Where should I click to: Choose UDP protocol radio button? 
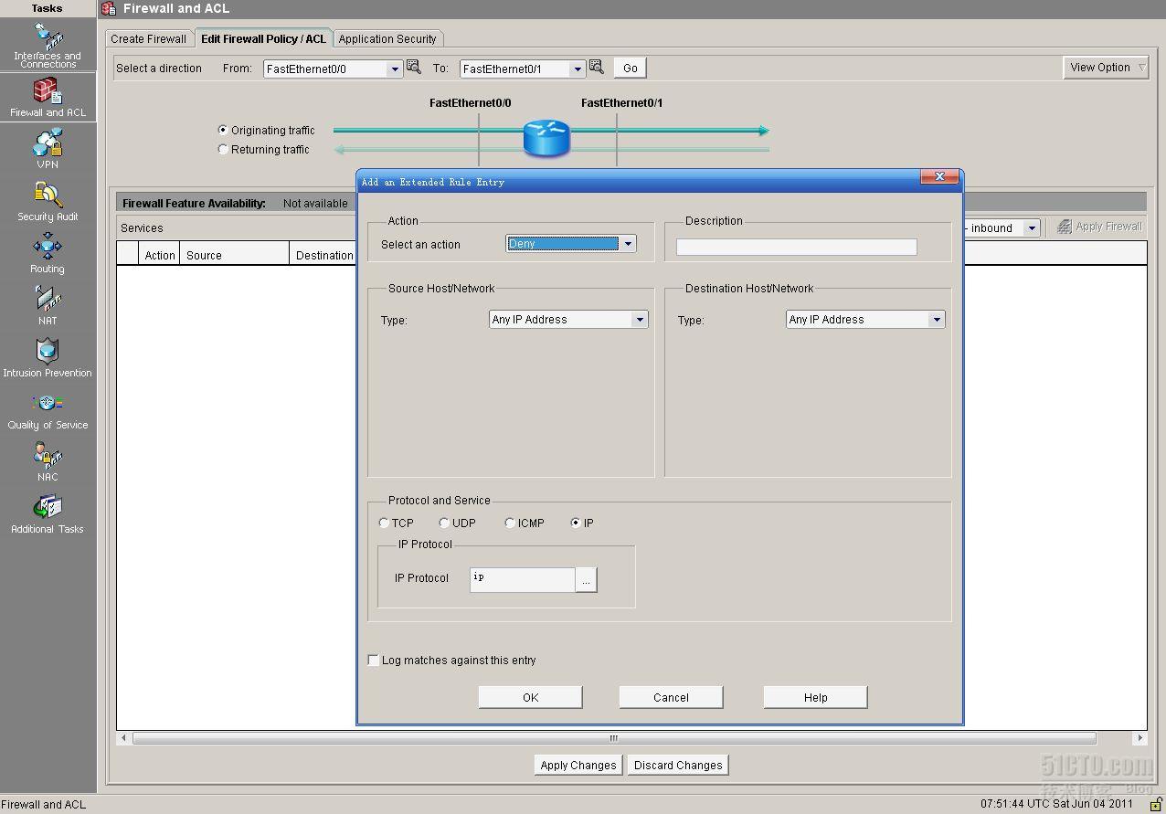tap(444, 523)
